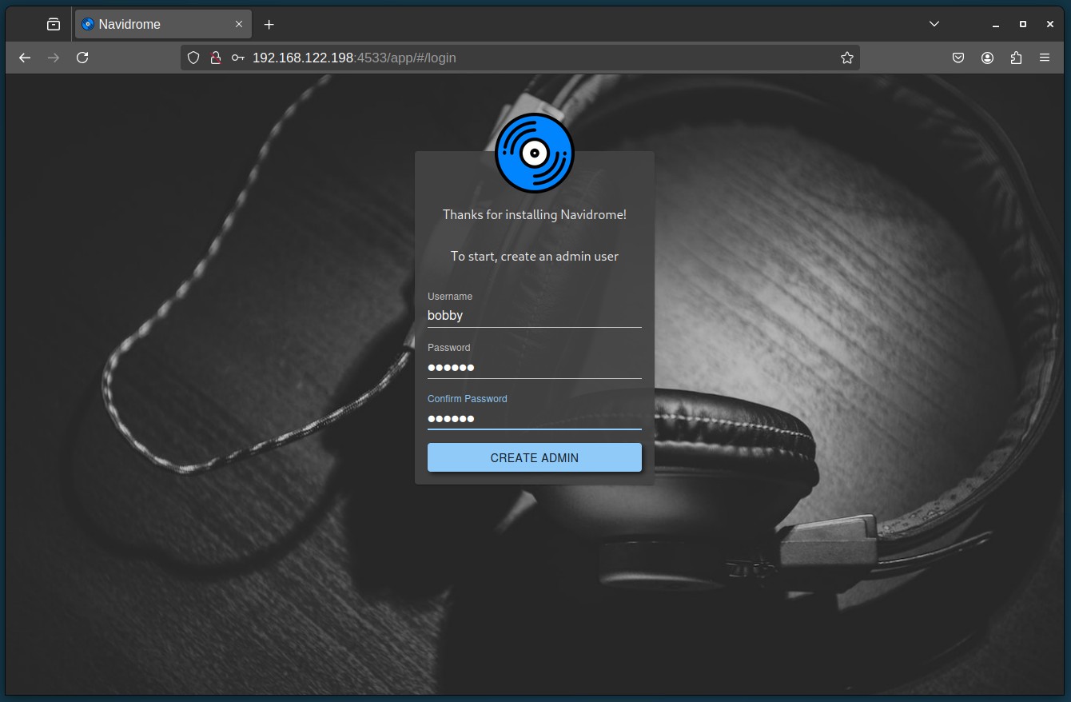Open the Pocket save icon
Viewport: 1071px width, 702px height.
coord(958,58)
